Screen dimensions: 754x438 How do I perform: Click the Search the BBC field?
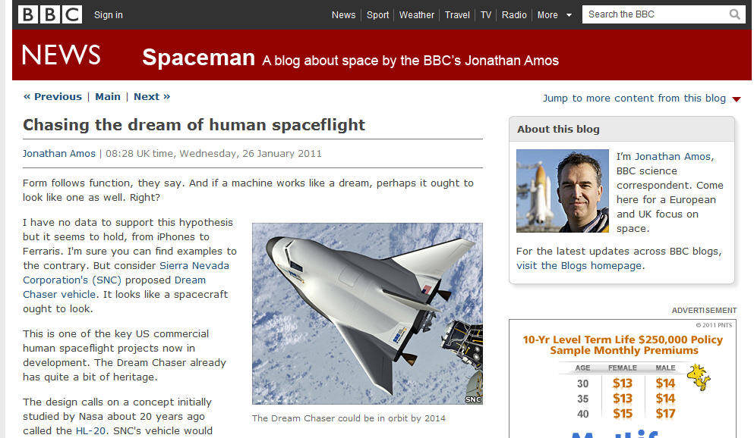[x=656, y=14]
